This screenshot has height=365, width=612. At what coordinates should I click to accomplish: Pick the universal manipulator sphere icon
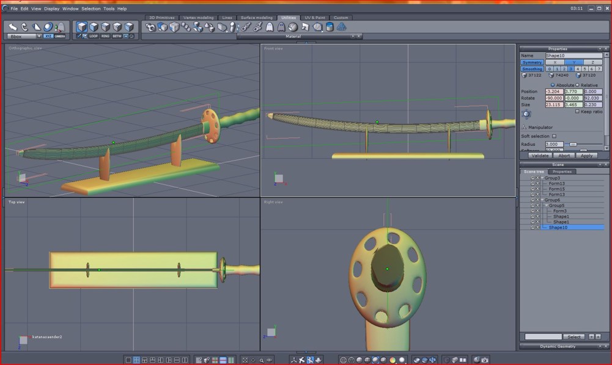48,26
